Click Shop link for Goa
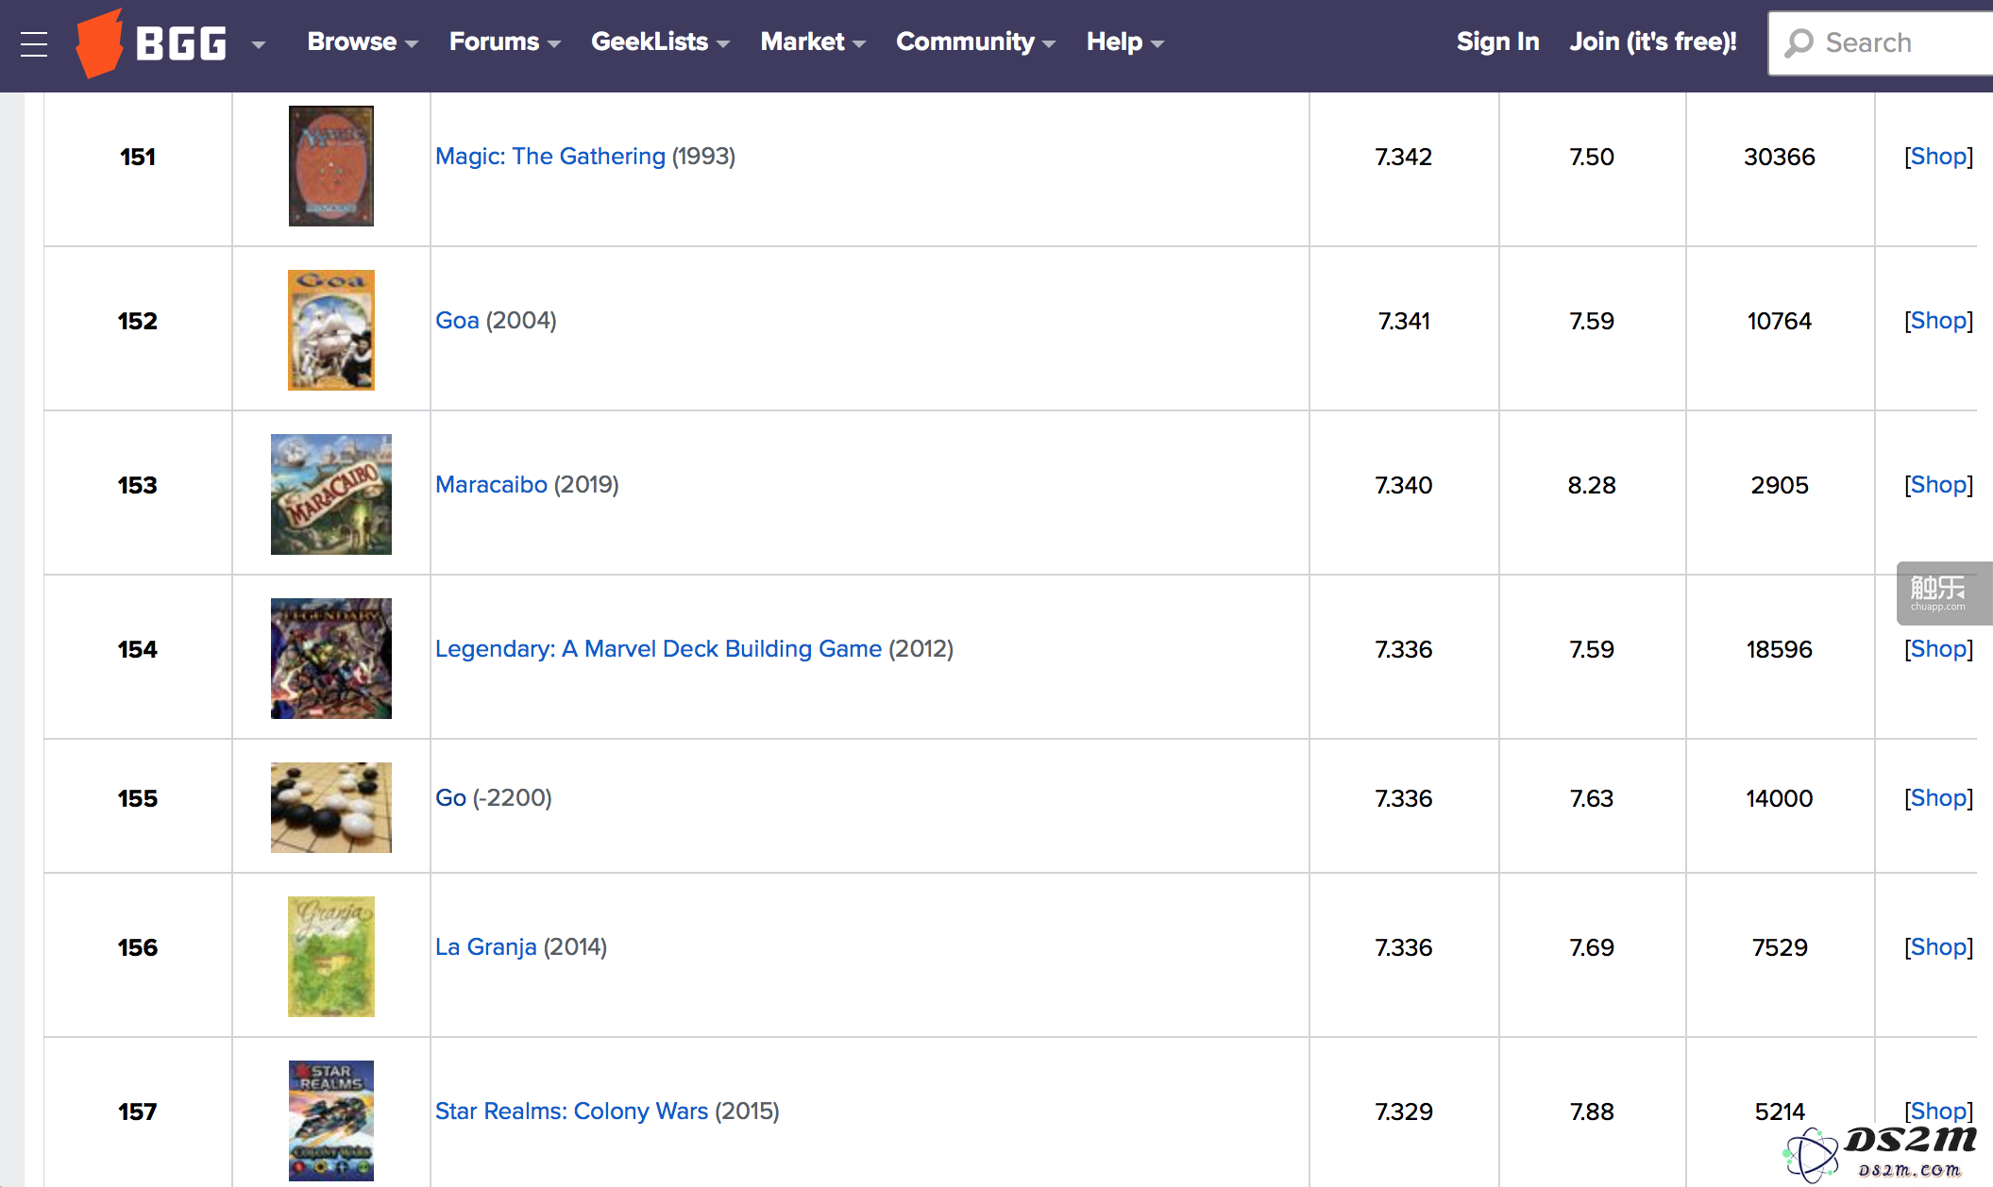 [x=1938, y=320]
